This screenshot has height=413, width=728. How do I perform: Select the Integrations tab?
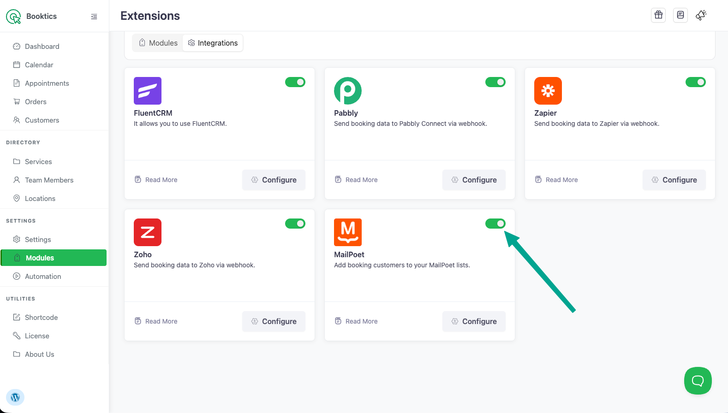[213, 43]
